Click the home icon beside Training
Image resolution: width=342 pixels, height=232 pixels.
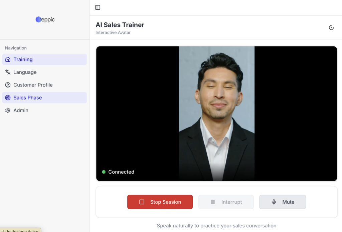8,59
